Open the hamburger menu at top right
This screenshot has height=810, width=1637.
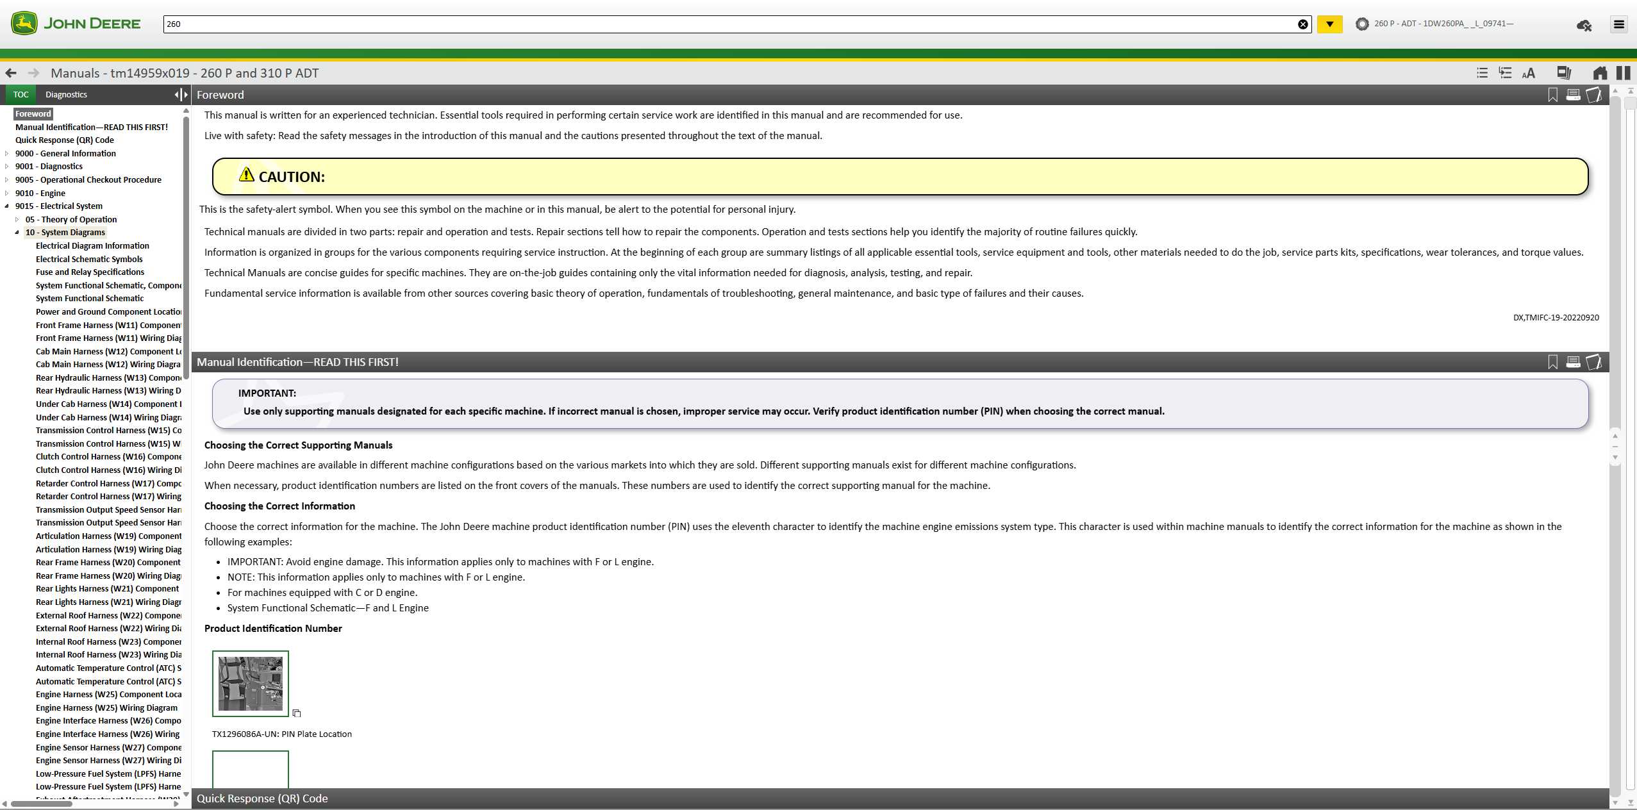pyautogui.click(x=1619, y=24)
